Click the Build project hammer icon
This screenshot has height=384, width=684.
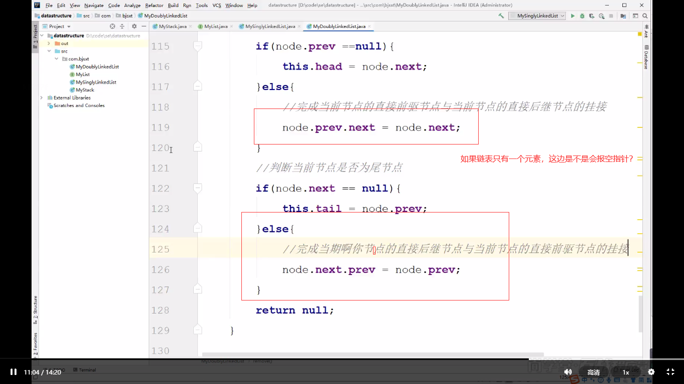coord(501,16)
